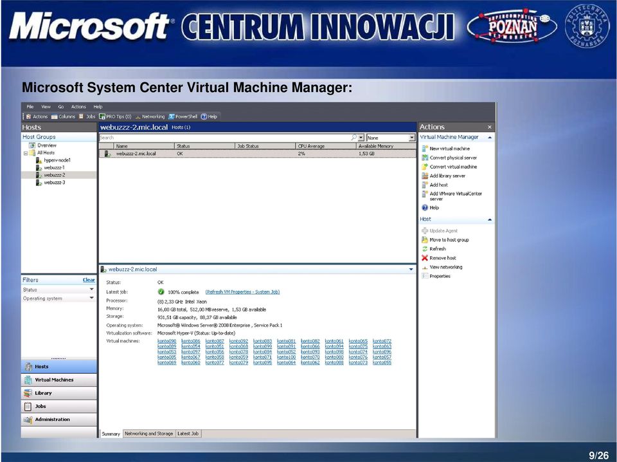Viewport: 617px width, 462px height.
Task: Switch to Virtual Machines view
Action: click(x=58, y=380)
